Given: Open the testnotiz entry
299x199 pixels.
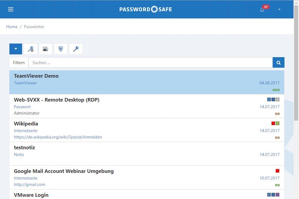Looking at the screenshot, I should coord(147,154).
